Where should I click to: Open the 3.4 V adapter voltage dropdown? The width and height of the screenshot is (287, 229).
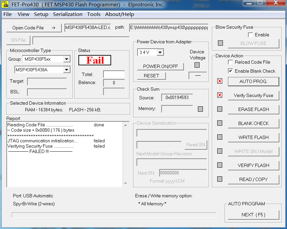[160, 52]
